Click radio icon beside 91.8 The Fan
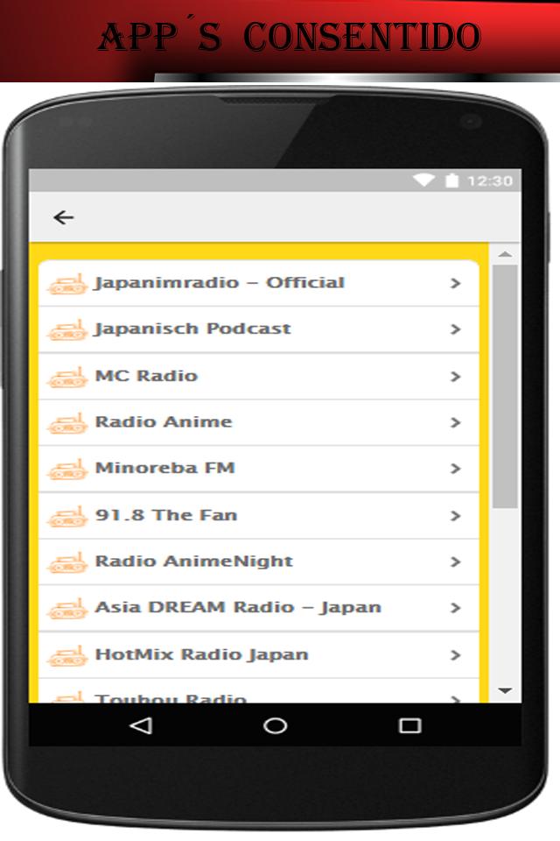The height and width of the screenshot is (841, 560). (x=67, y=517)
